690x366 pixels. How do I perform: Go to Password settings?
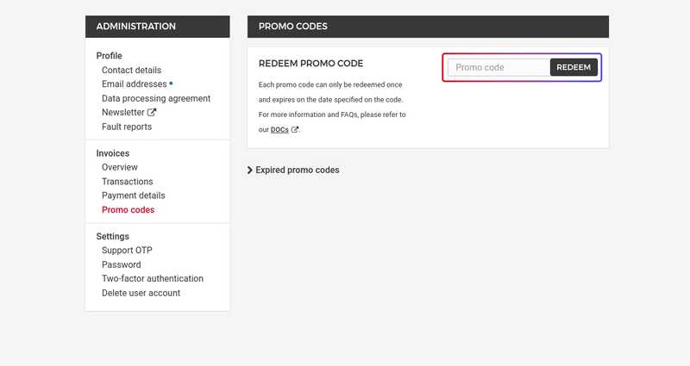coord(121,265)
